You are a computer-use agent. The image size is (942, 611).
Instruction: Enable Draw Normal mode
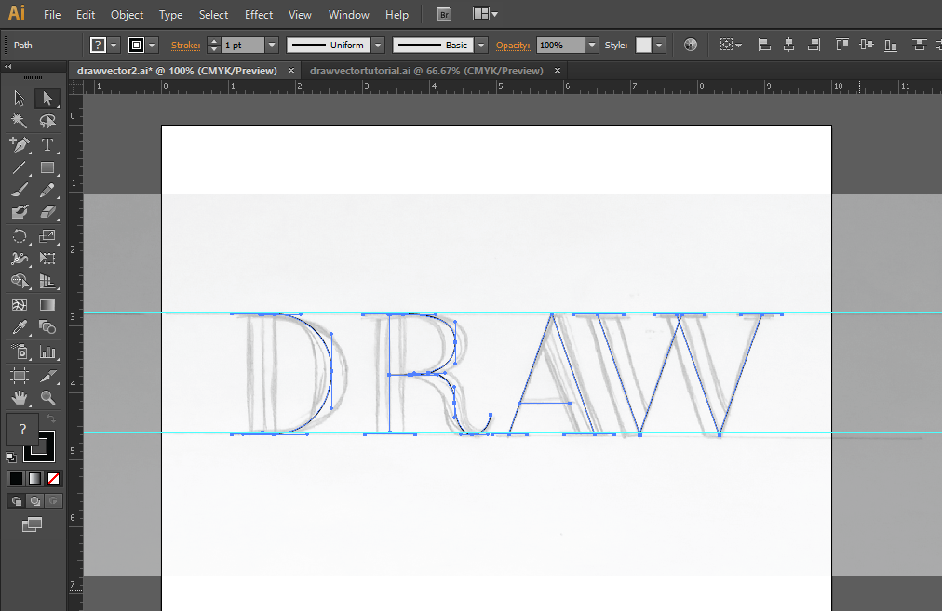(x=16, y=501)
